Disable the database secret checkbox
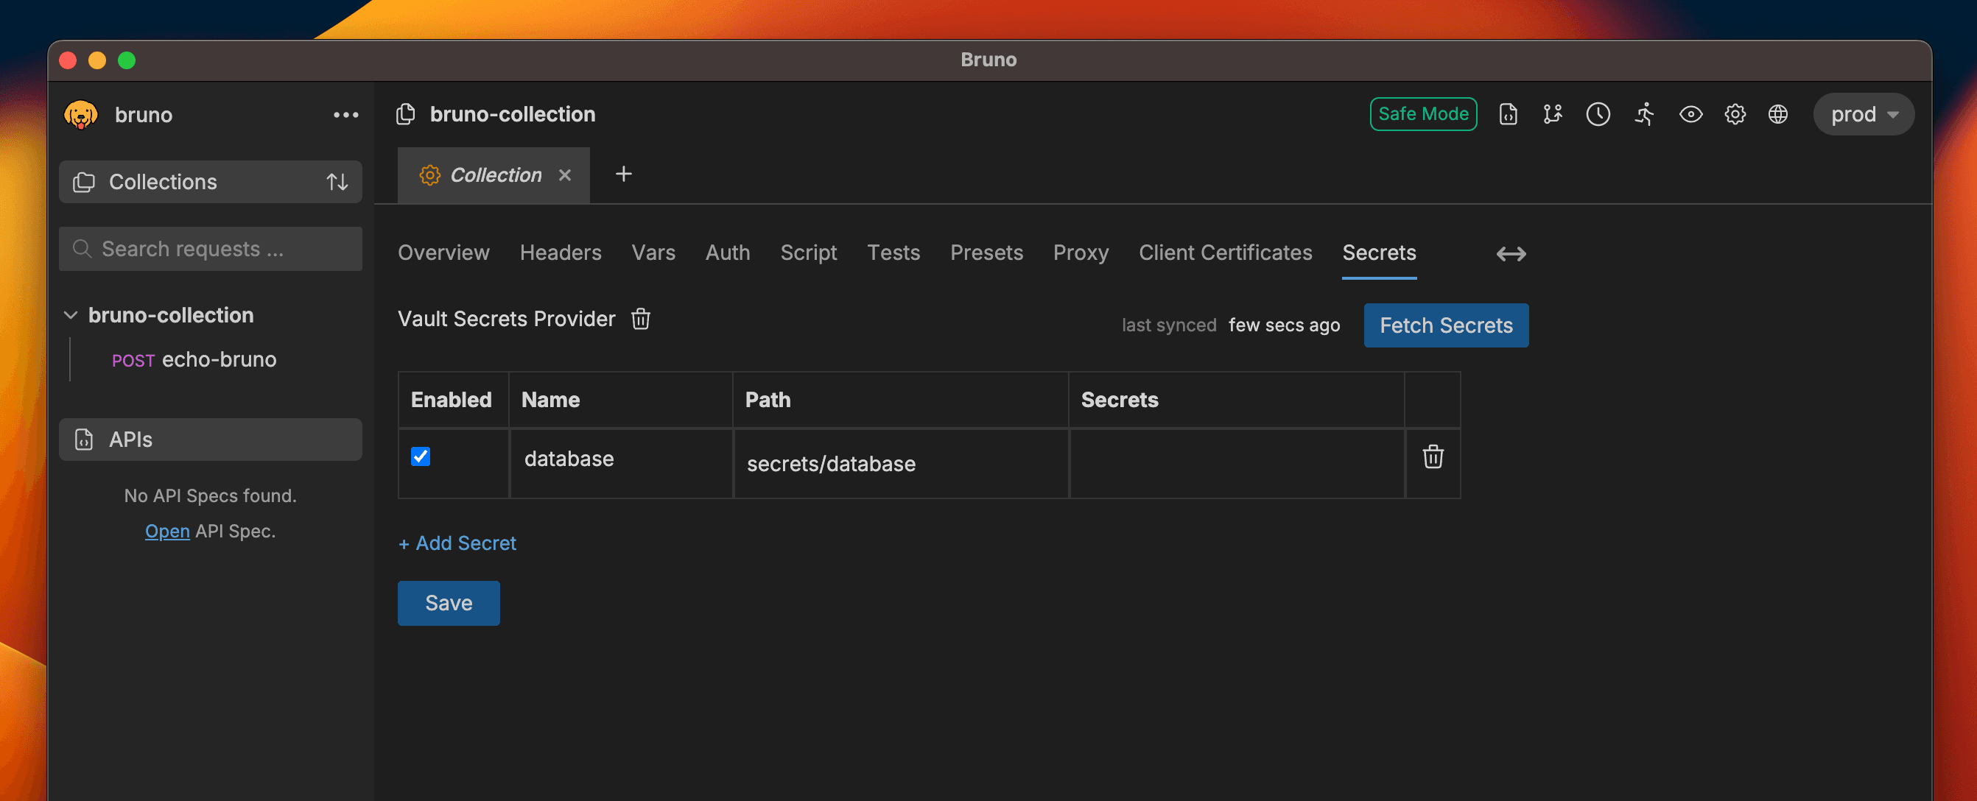The width and height of the screenshot is (1977, 801). point(421,456)
